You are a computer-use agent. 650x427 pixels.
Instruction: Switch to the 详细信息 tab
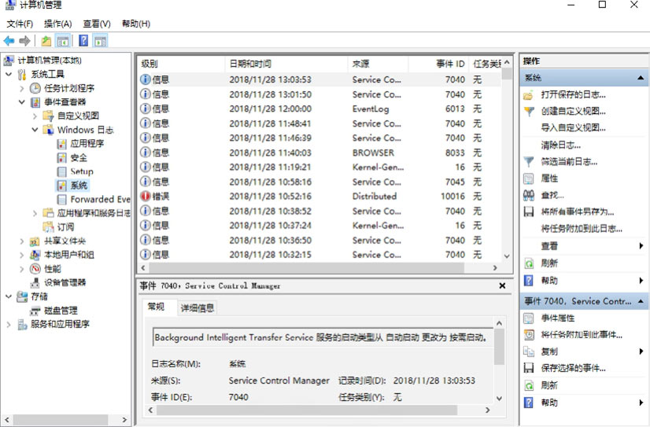pyautogui.click(x=197, y=307)
